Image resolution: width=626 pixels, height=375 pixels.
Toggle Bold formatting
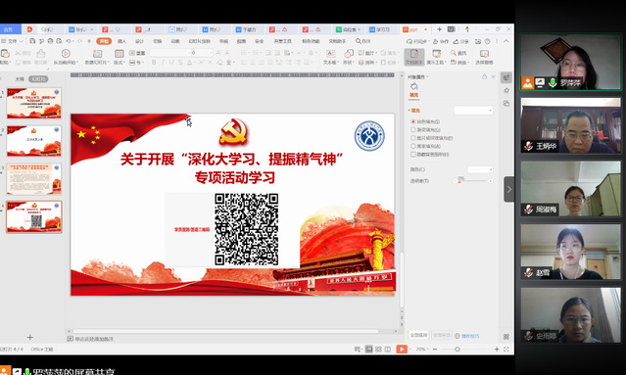154,63
